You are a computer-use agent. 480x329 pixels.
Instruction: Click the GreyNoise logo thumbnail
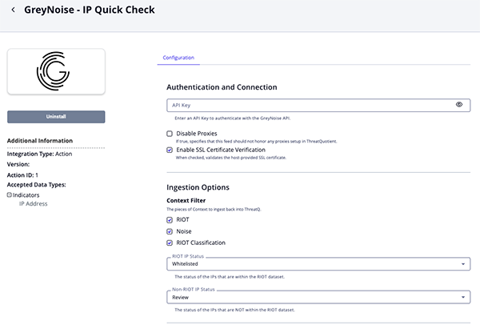pyautogui.click(x=56, y=71)
